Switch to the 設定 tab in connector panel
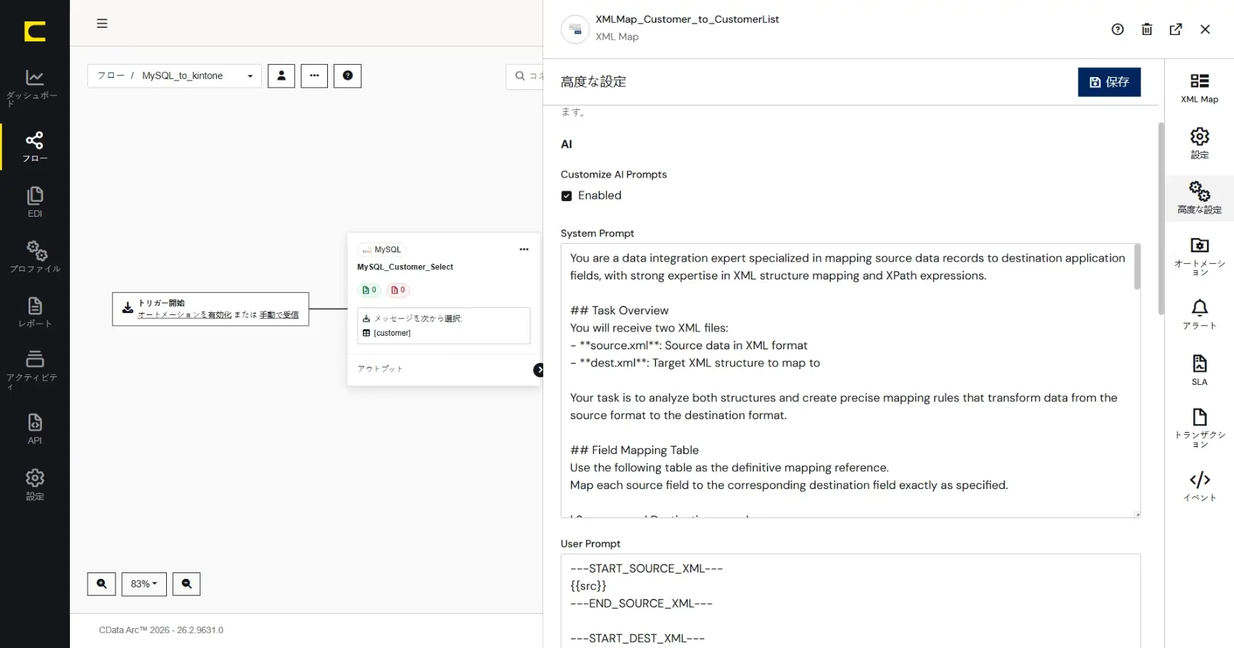 tap(1200, 143)
